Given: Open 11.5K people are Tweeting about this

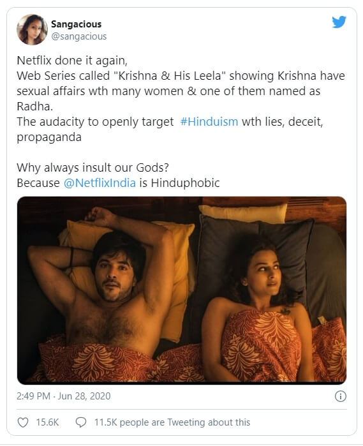Looking at the screenshot, I should point(172,422).
